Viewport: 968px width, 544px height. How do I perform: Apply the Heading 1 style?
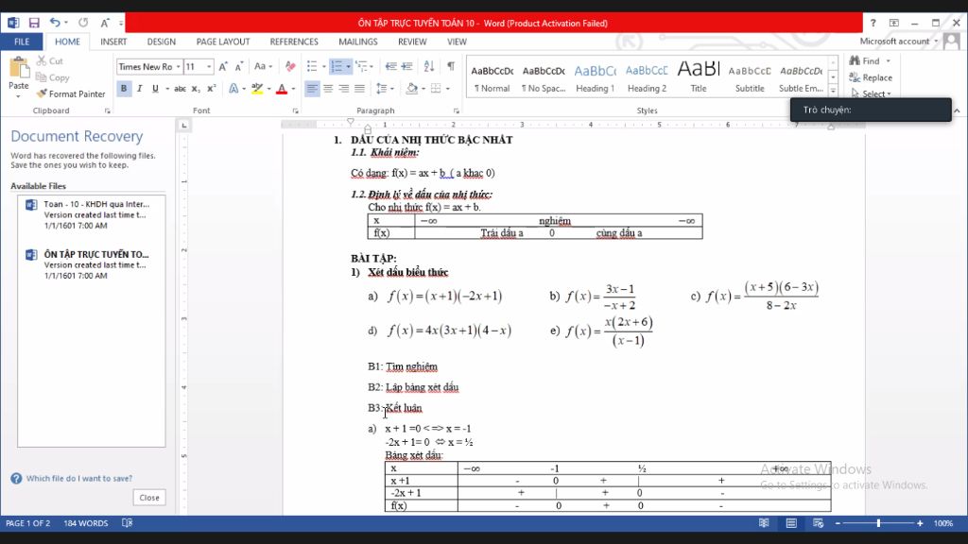click(596, 77)
